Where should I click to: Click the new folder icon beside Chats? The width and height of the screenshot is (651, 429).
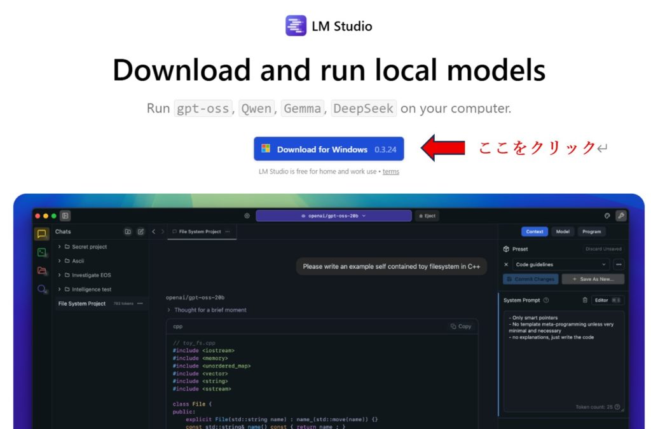tap(128, 232)
